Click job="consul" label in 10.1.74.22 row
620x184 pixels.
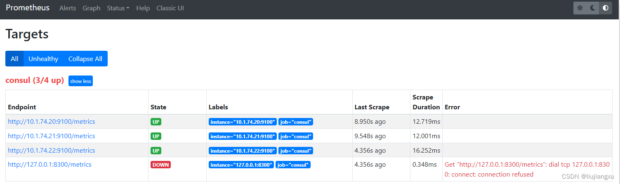pyautogui.click(x=296, y=151)
